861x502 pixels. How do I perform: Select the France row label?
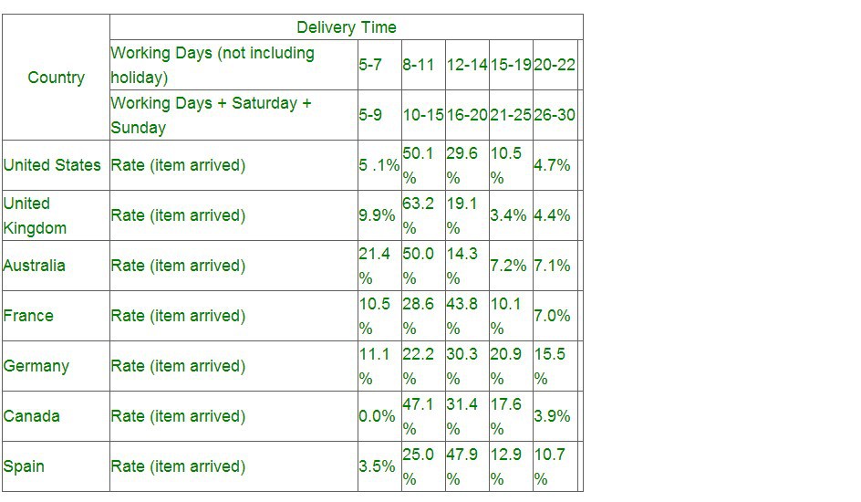click(29, 316)
